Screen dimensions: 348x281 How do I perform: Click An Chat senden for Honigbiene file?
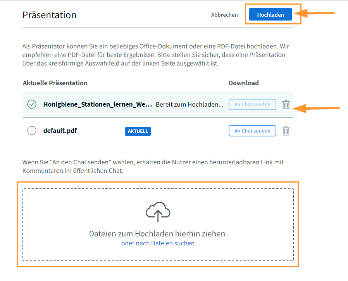(x=252, y=105)
